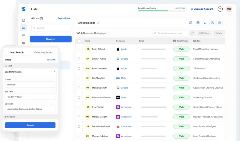The height and width of the screenshot is (141, 240).
Task: Click the download list icon
Action: pos(212,23)
